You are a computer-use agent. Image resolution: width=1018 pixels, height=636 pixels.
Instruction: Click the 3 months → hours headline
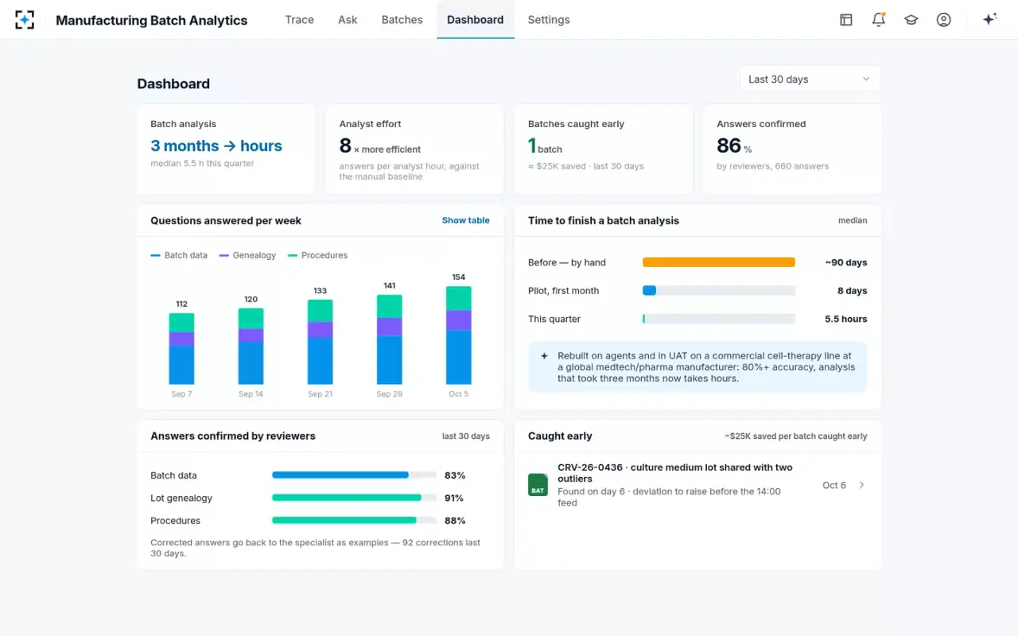tap(216, 146)
